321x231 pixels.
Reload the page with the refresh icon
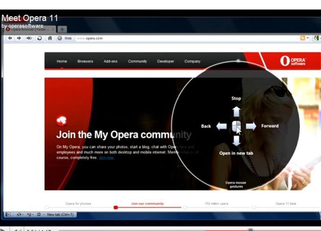[40, 38]
